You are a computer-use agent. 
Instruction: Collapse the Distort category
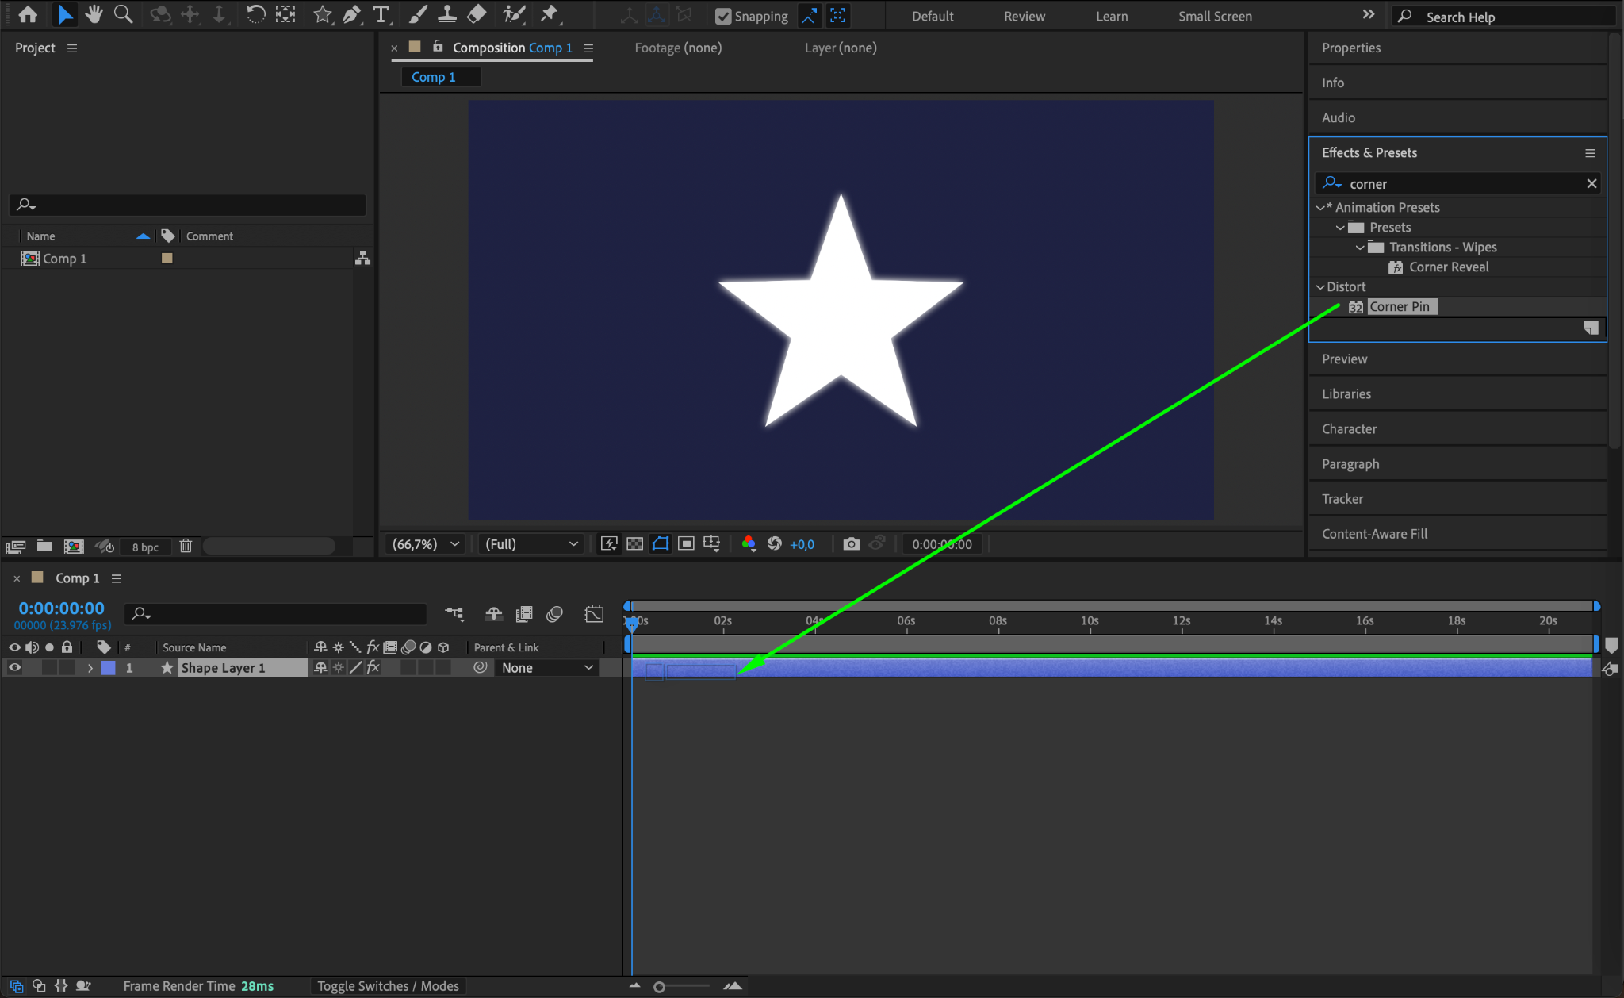tap(1320, 287)
